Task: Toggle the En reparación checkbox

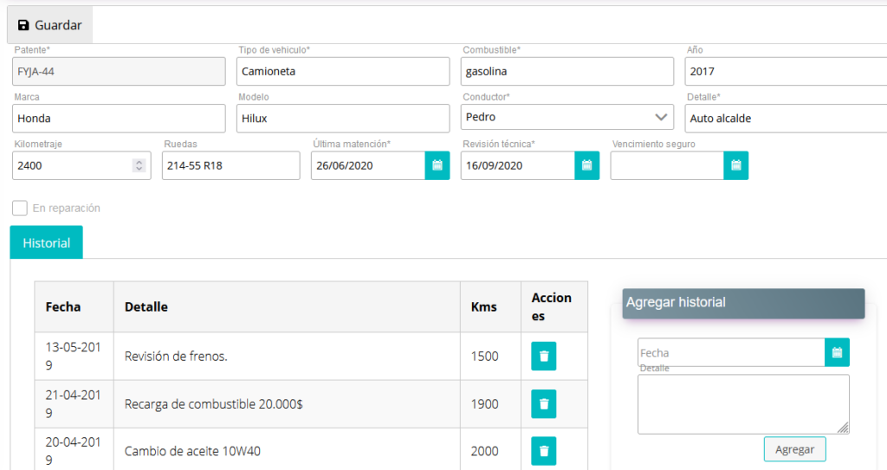Action: click(x=20, y=208)
